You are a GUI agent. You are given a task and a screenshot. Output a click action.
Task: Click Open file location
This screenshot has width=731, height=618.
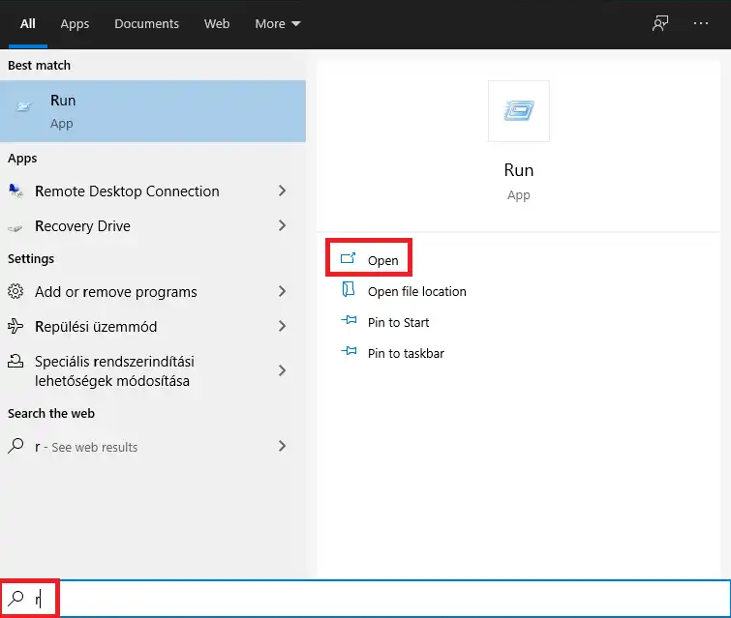[x=416, y=291]
